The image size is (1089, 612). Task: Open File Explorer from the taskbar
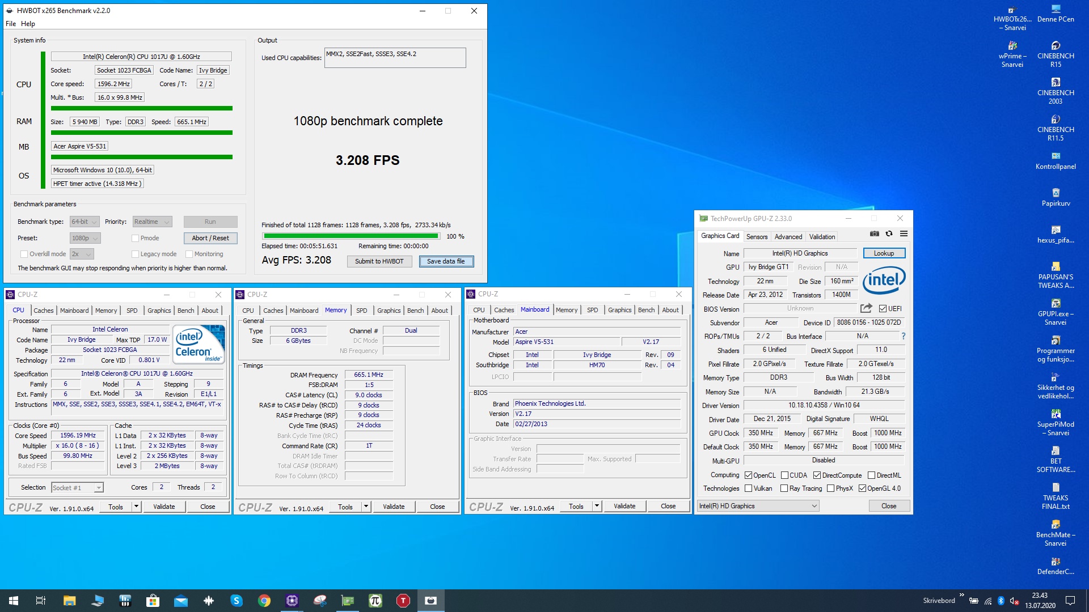click(69, 601)
